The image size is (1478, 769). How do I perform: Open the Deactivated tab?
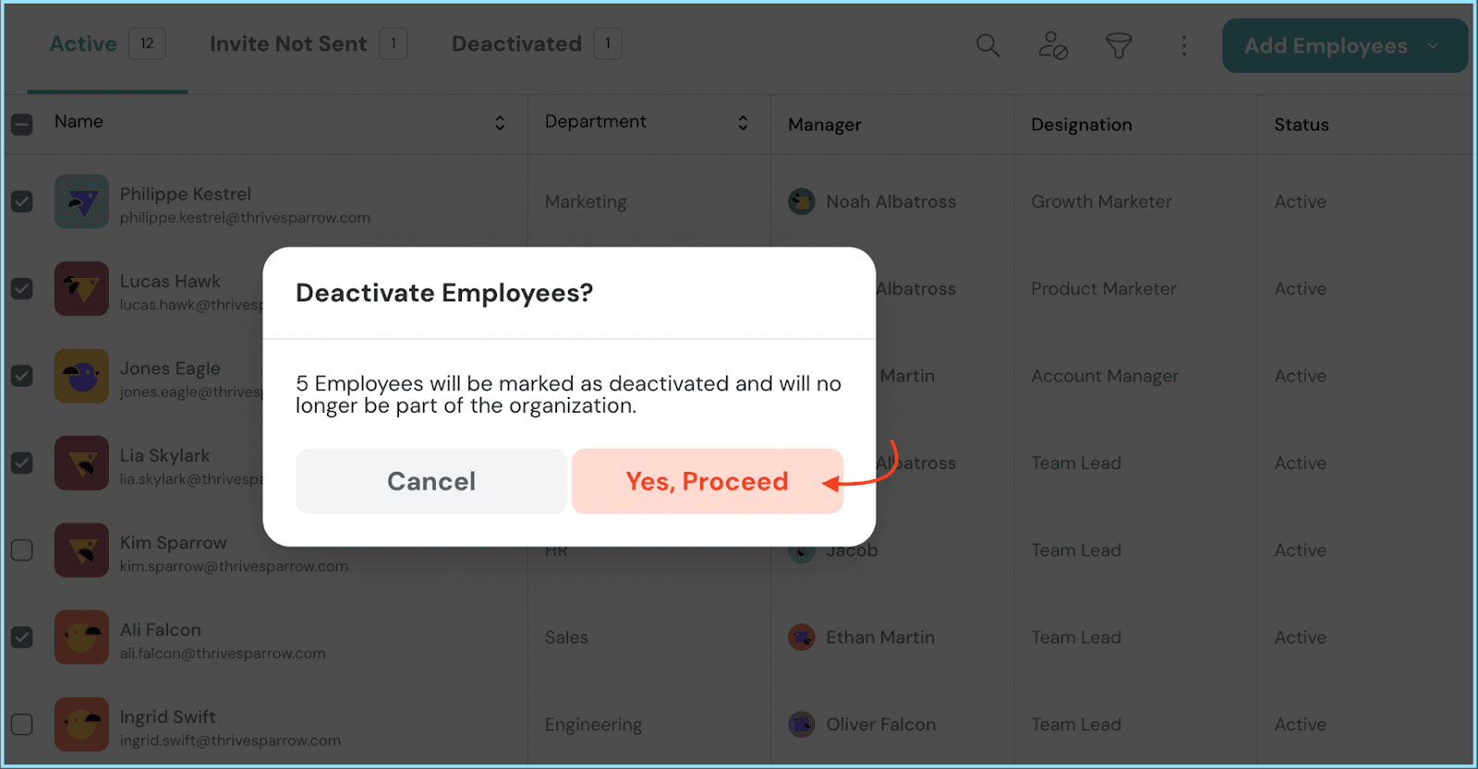[516, 44]
